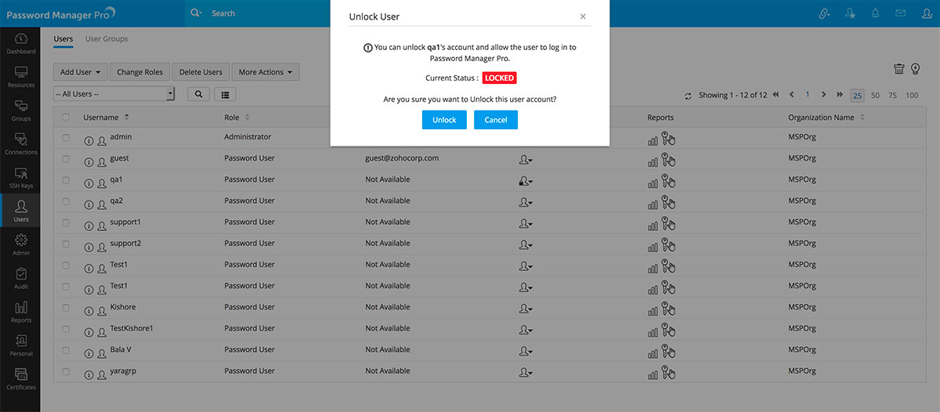Click the trash bin icon above table
The image size is (940, 412).
[899, 70]
